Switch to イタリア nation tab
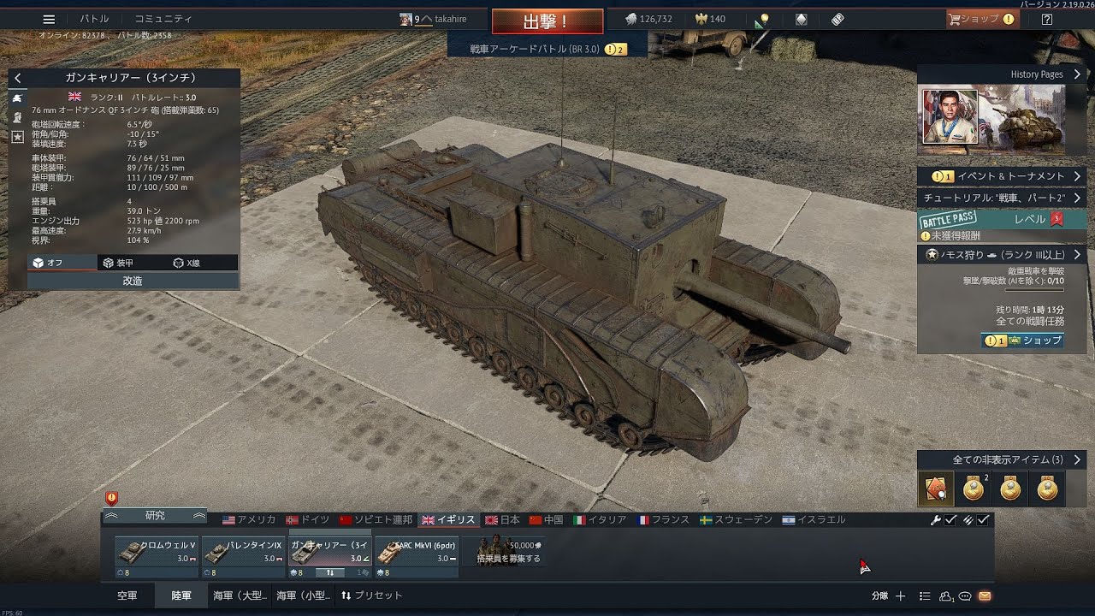The image size is (1095, 616). coord(601,519)
